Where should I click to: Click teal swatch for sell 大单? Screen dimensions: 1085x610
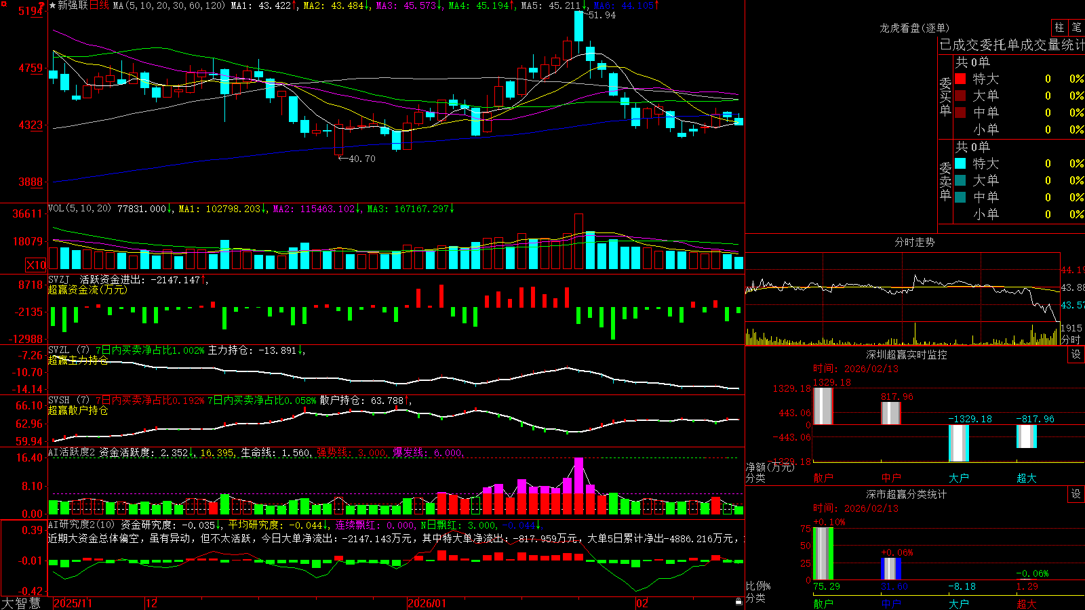point(960,180)
